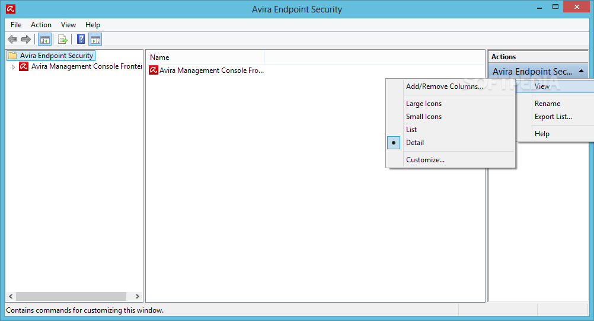Maximize the Avira Endpoint Security window
The height and width of the screenshot is (321, 594).
click(x=555, y=7)
